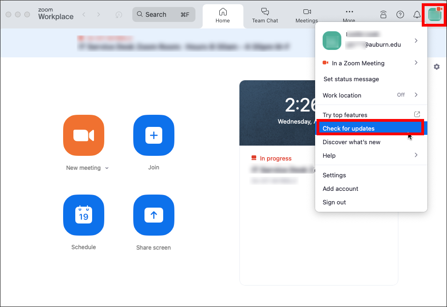This screenshot has width=447, height=307.
Task: Open the Zoom Rooms pairing icon
Action: (383, 14)
